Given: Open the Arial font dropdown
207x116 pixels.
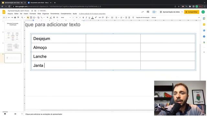Looking at the screenshot, I should (66, 17).
